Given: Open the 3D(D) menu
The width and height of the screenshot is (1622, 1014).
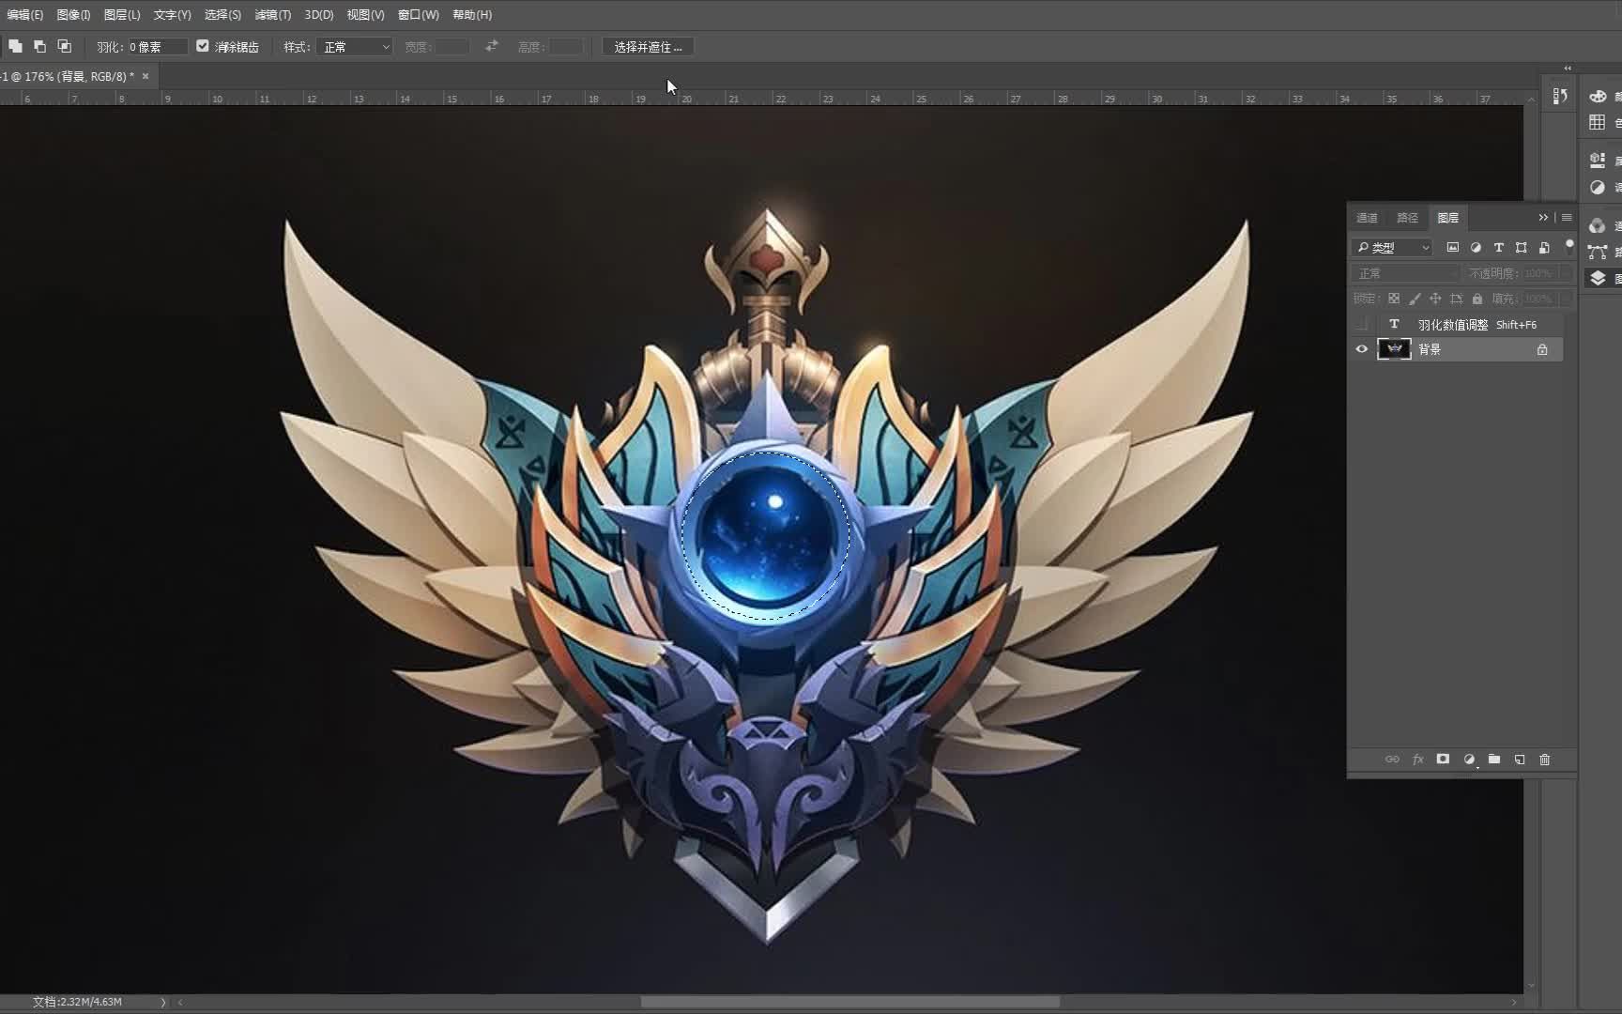Looking at the screenshot, I should click(x=319, y=15).
